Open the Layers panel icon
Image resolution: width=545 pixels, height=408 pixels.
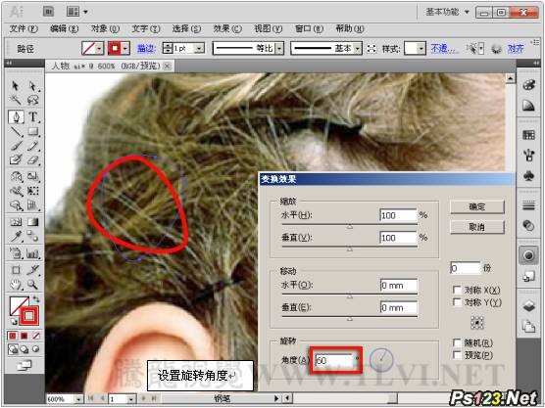[x=528, y=306]
